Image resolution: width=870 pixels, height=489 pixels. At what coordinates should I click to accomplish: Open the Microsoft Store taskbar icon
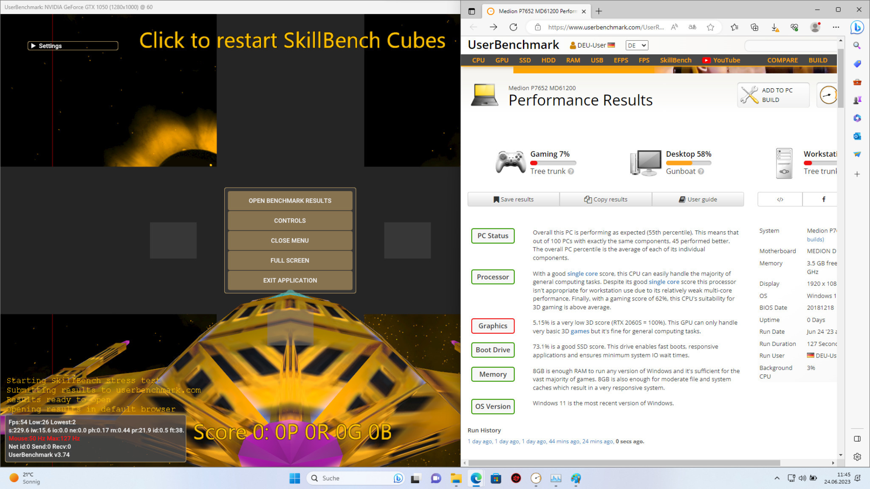click(495, 478)
